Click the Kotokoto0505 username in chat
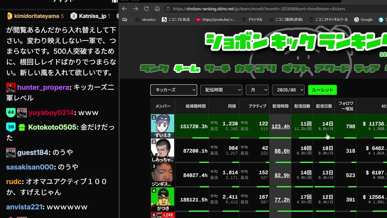This screenshot has height=218, width=387. 52,127
